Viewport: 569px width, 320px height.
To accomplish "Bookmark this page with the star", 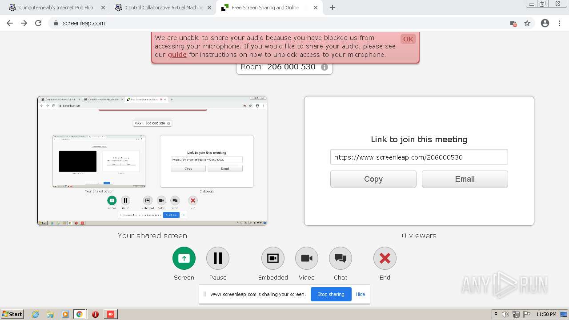I will pos(527,23).
